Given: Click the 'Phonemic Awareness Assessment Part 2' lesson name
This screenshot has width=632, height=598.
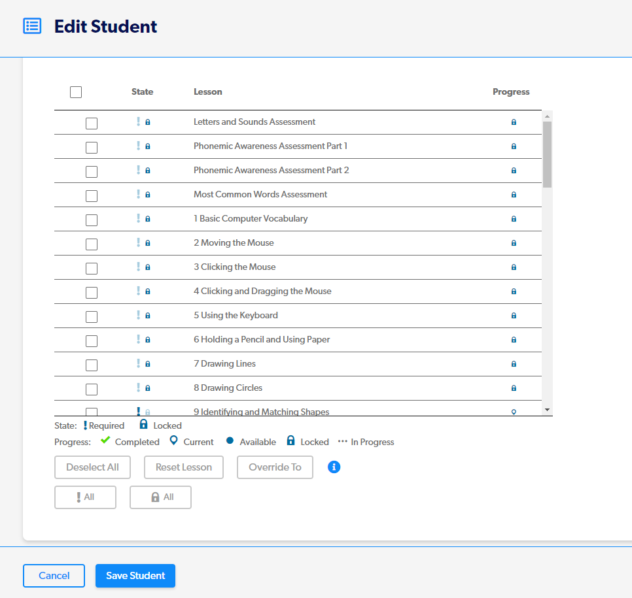Looking at the screenshot, I should (x=272, y=171).
